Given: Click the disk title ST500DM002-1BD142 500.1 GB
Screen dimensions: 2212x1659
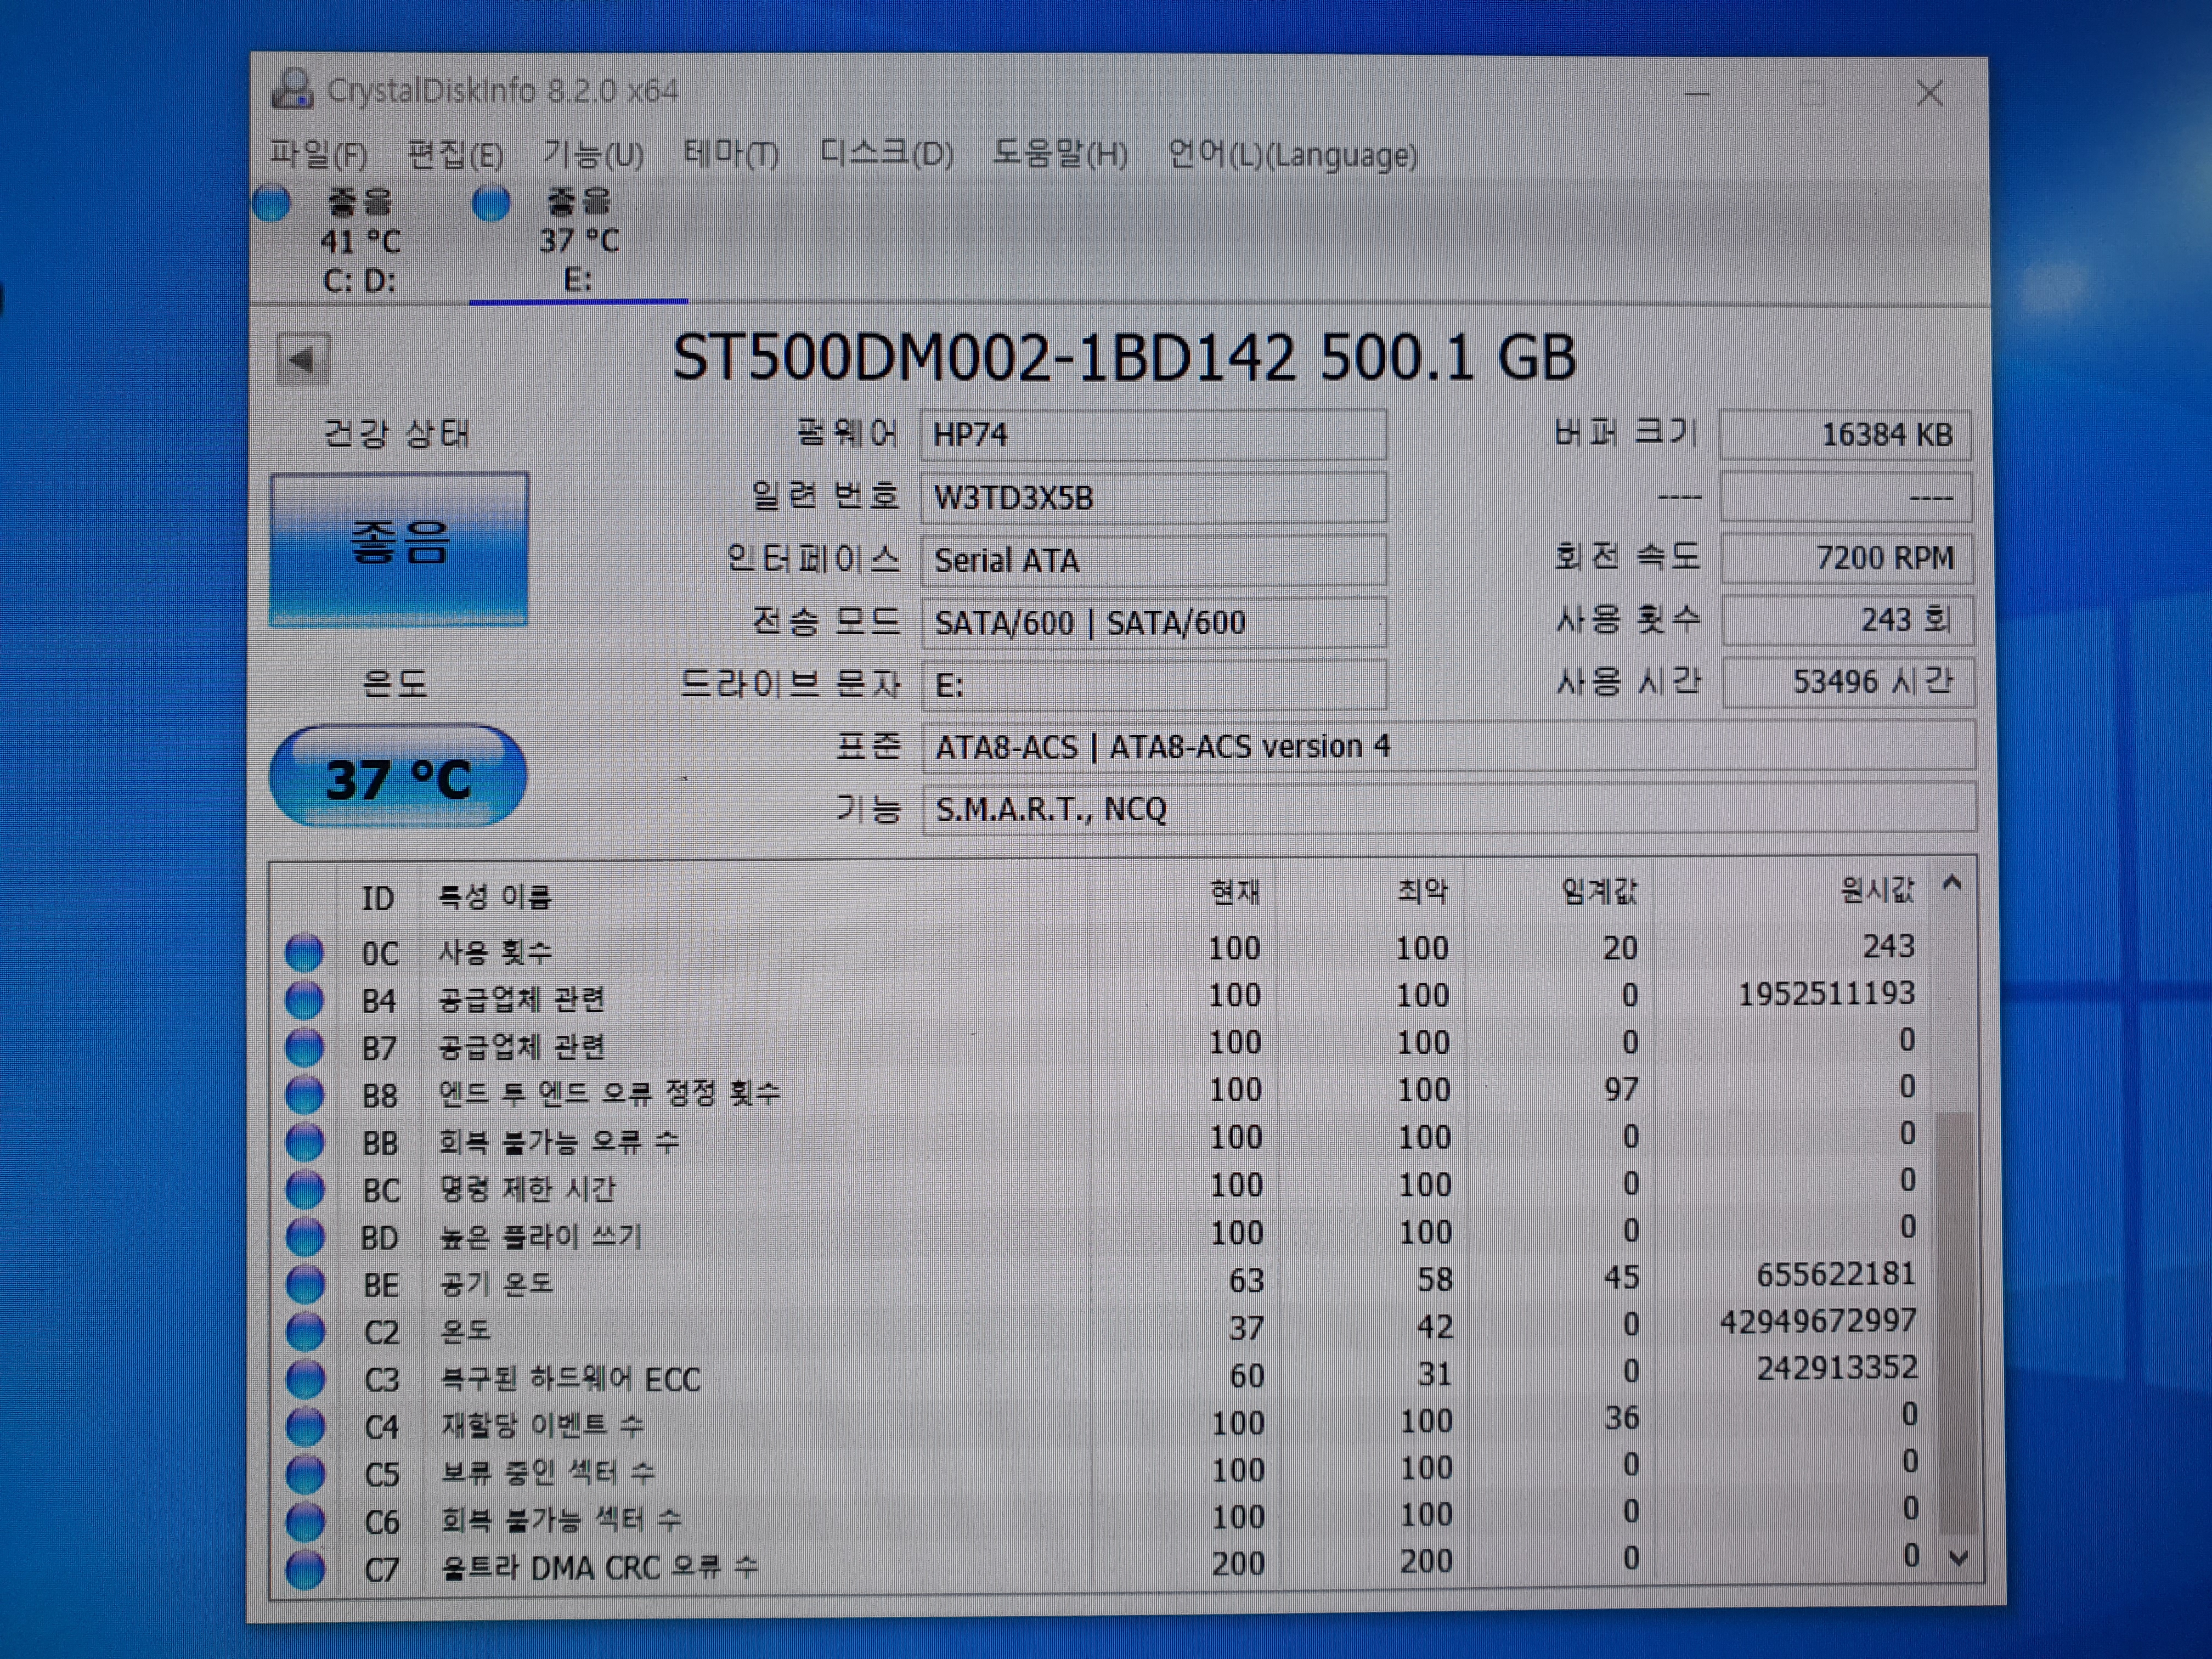Looking at the screenshot, I should point(1124,357).
